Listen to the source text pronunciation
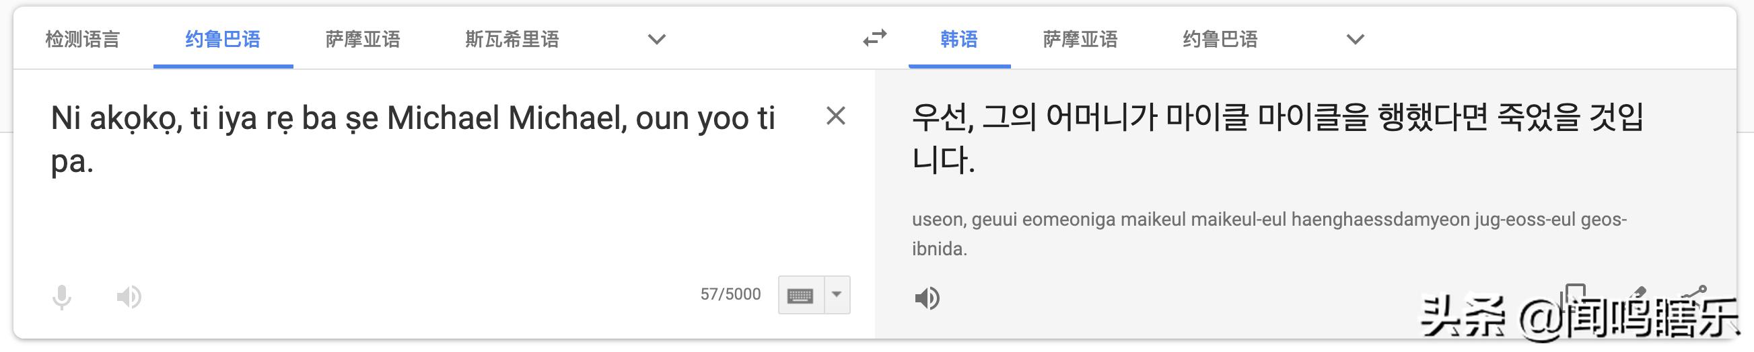This screenshot has height=352, width=1754. (129, 297)
